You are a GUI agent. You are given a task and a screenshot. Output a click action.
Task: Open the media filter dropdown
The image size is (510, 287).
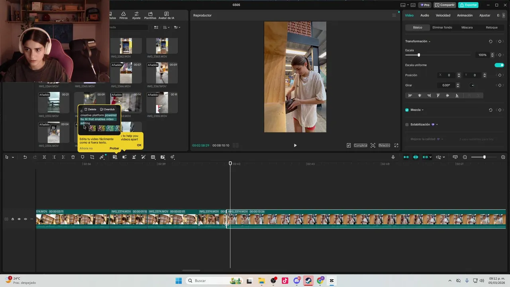(177, 28)
